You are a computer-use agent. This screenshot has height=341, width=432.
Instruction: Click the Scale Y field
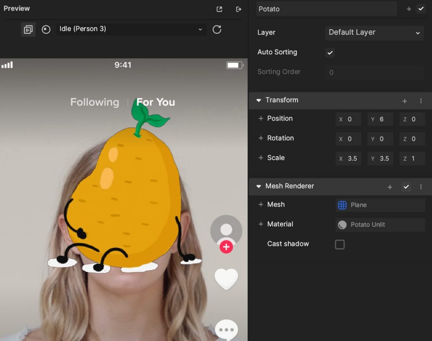coord(380,159)
